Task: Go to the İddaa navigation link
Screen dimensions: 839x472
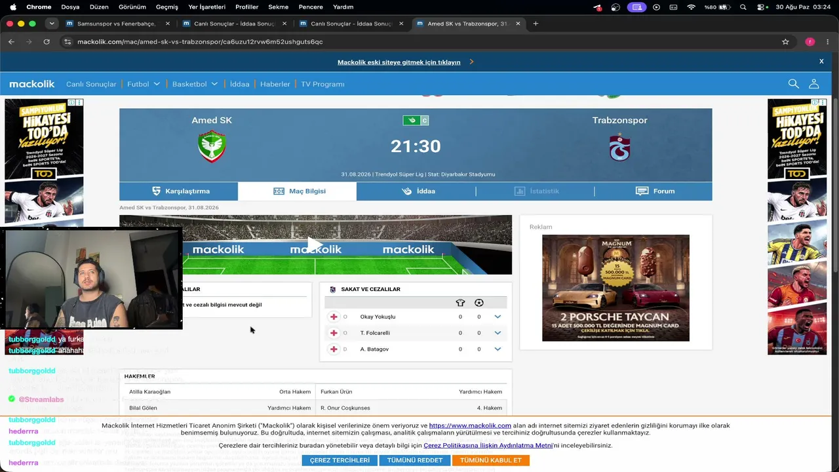Action: click(x=239, y=84)
